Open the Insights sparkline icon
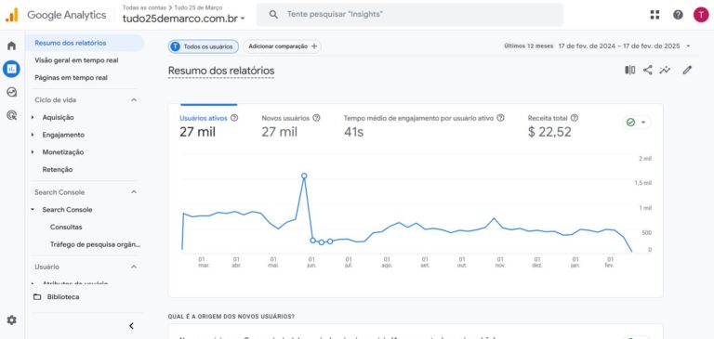This screenshot has height=339, width=714. (665, 70)
